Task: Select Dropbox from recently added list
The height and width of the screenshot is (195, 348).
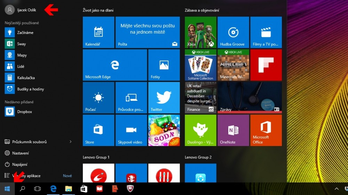Action: click(x=24, y=112)
